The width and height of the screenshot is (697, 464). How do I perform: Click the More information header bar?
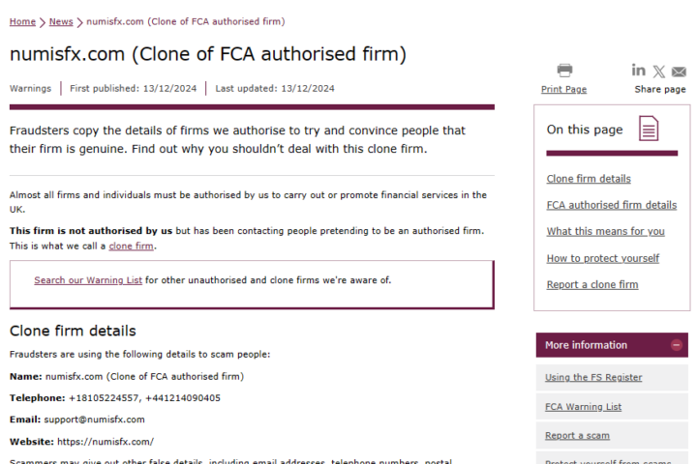(612, 345)
